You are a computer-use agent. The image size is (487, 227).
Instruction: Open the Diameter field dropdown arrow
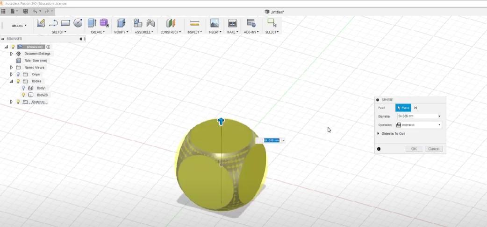[x=439, y=117]
